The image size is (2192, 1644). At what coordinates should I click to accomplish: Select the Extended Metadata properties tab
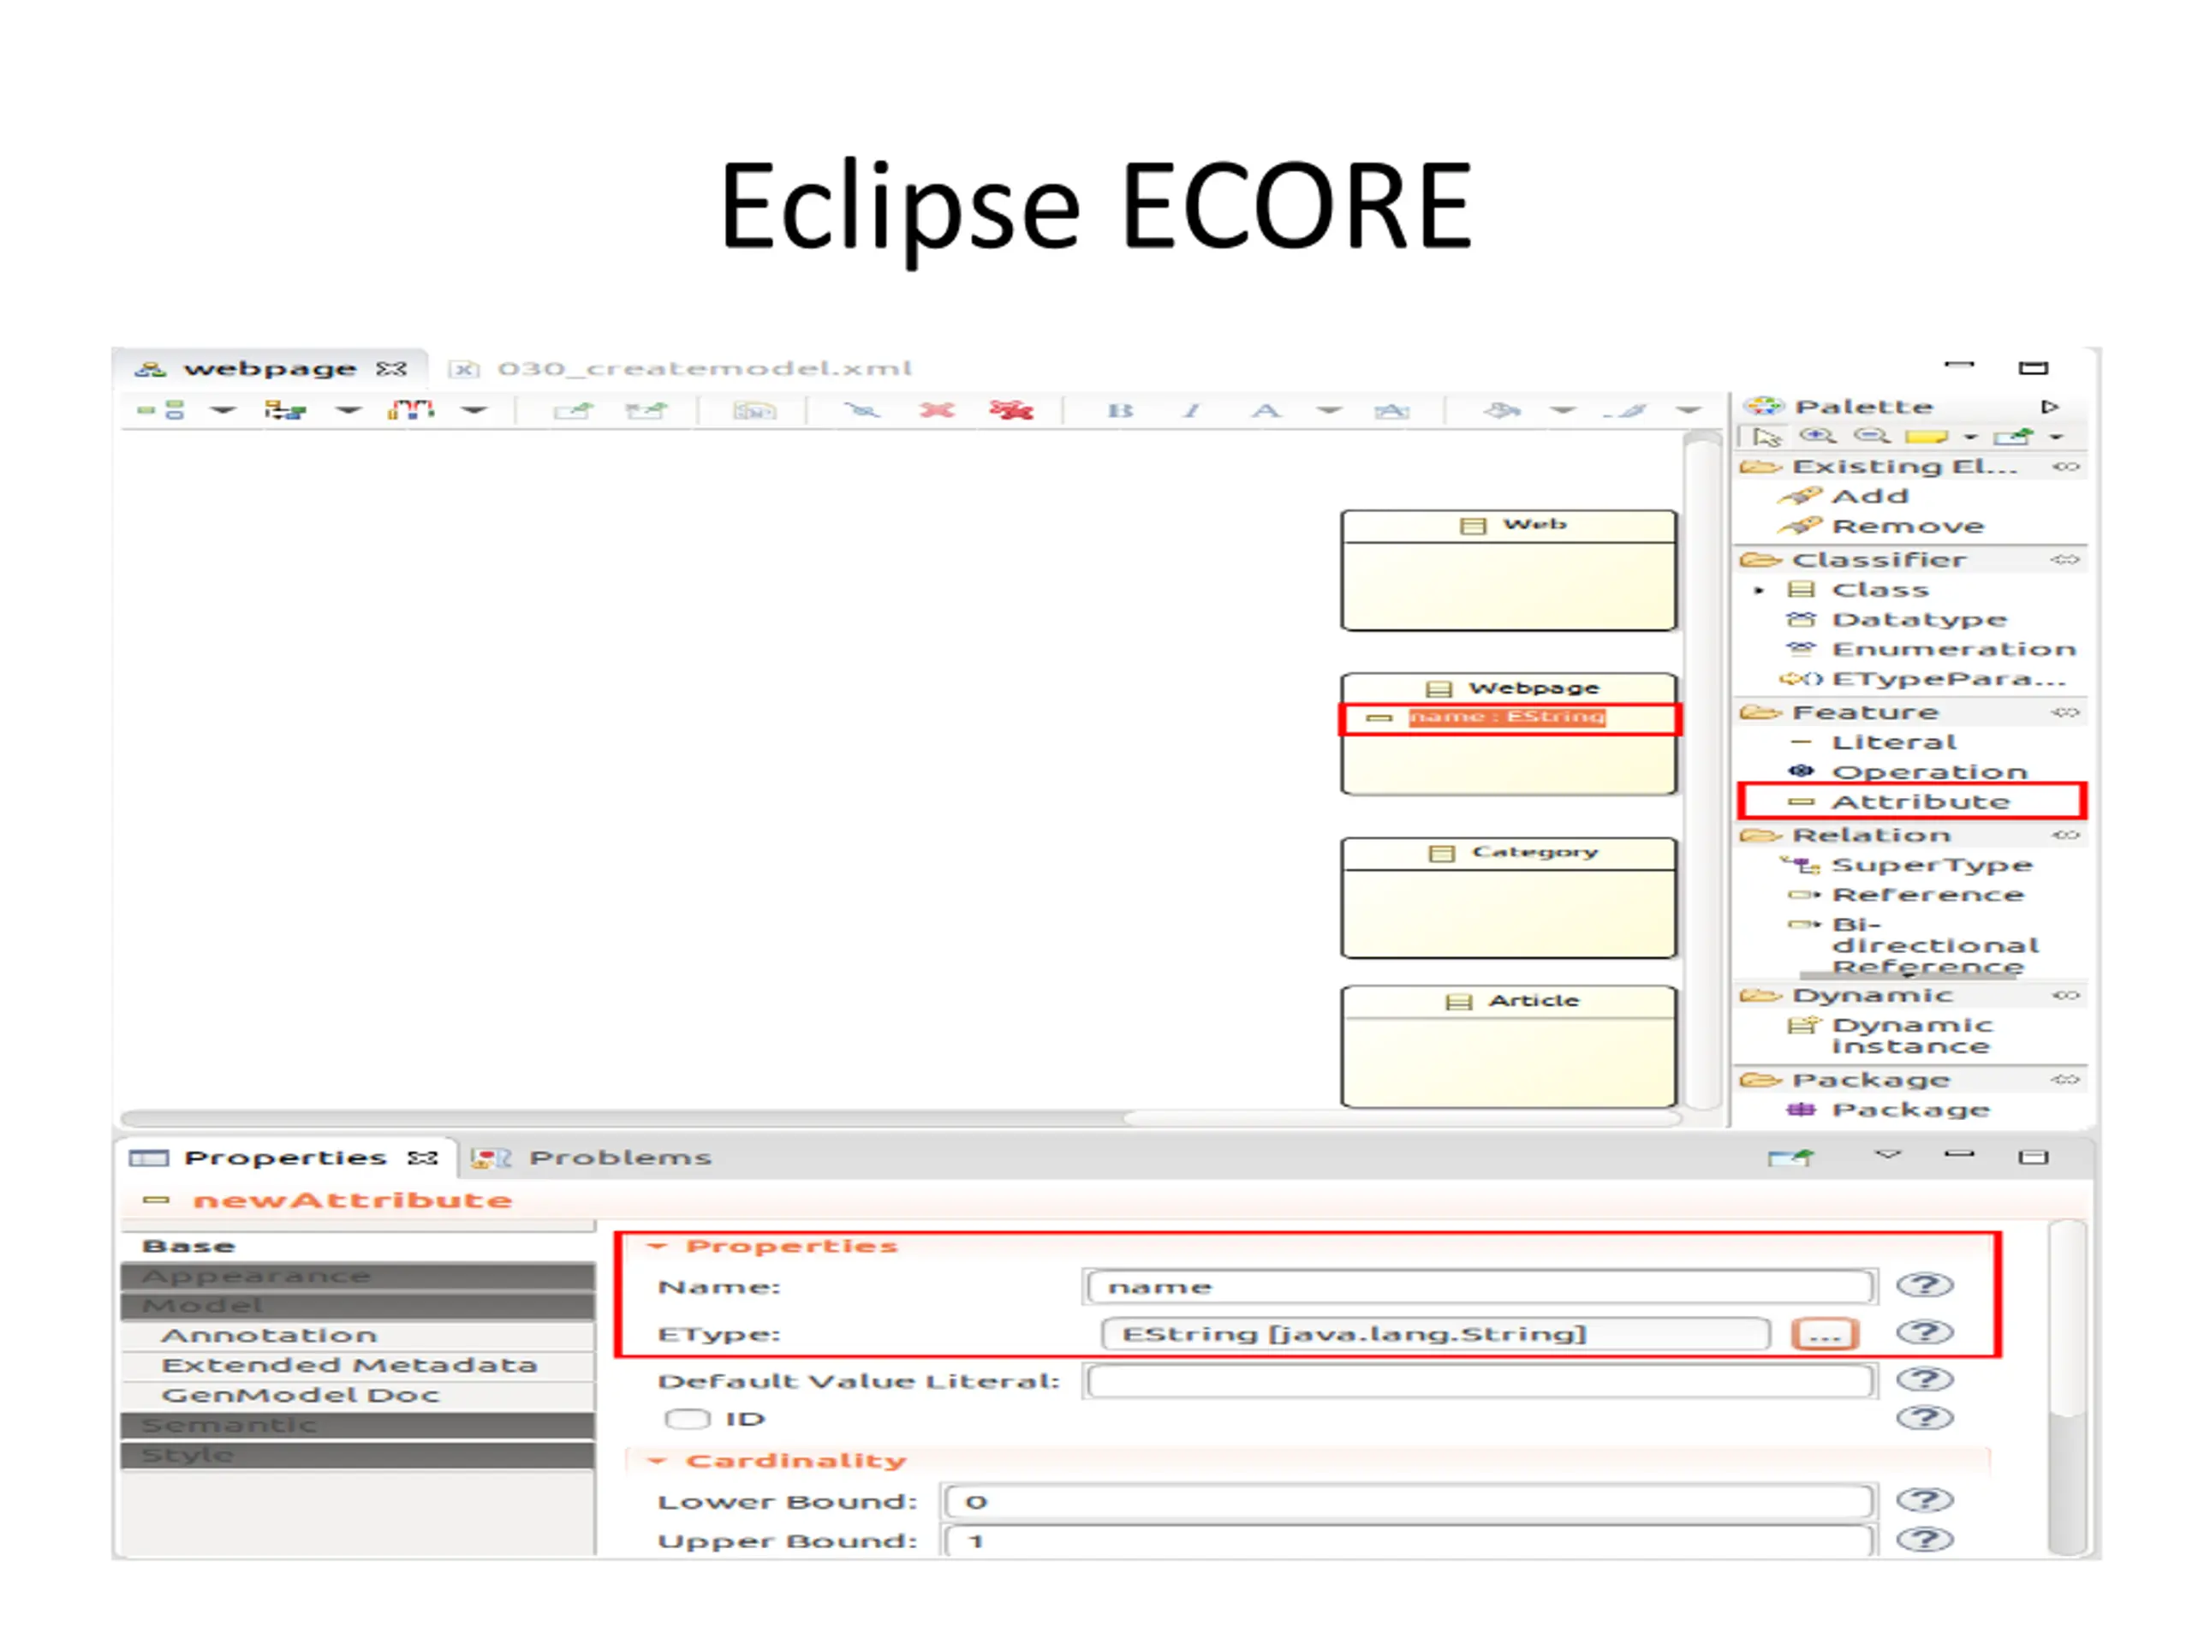tap(358, 1366)
